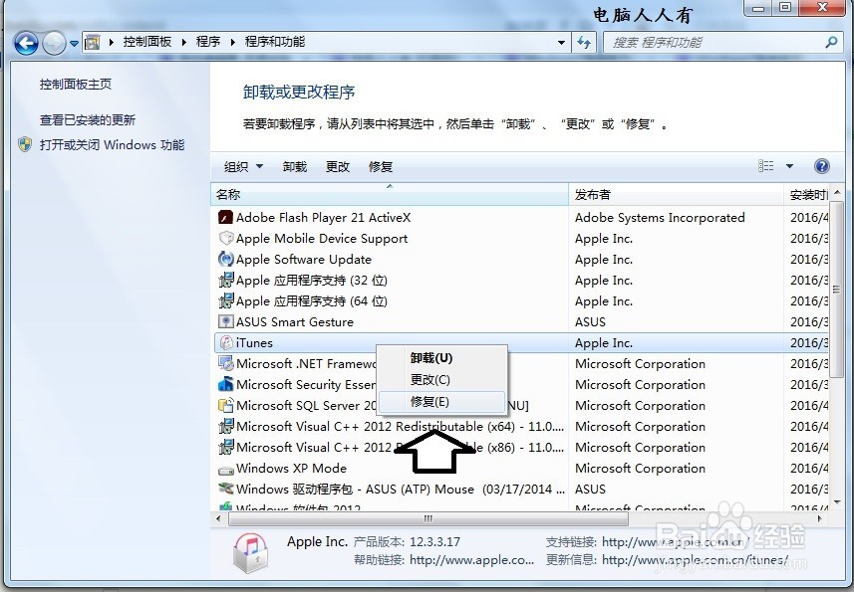Image resolution: width=854 pixels, height=592 pixels.
Task: Select the ASUS Smart Gesture row
Action: point(521,321)
